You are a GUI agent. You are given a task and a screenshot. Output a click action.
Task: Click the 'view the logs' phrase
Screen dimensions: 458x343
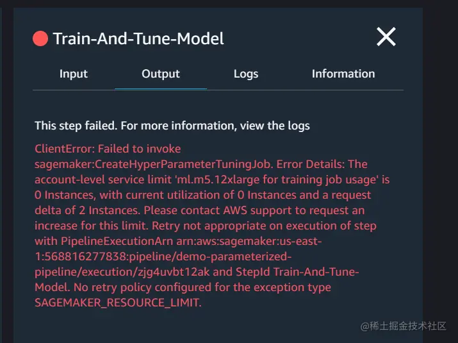click(279, 126)
